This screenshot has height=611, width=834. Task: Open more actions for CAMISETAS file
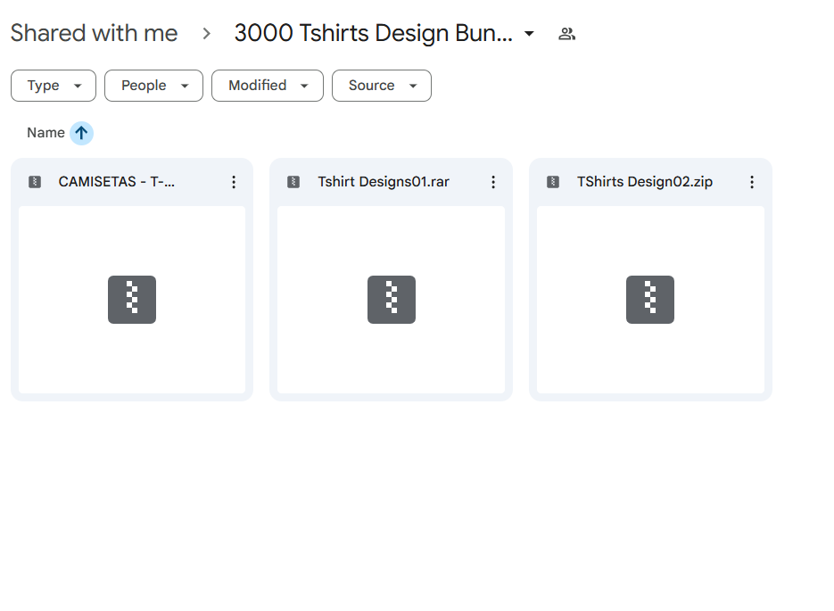(x=234, y=182)
